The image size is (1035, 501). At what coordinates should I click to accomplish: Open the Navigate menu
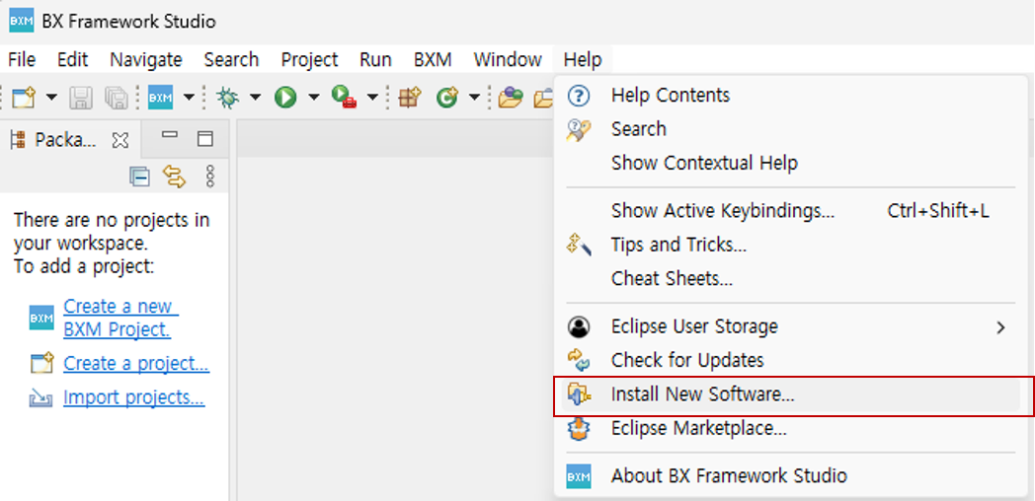pos(146,60)
